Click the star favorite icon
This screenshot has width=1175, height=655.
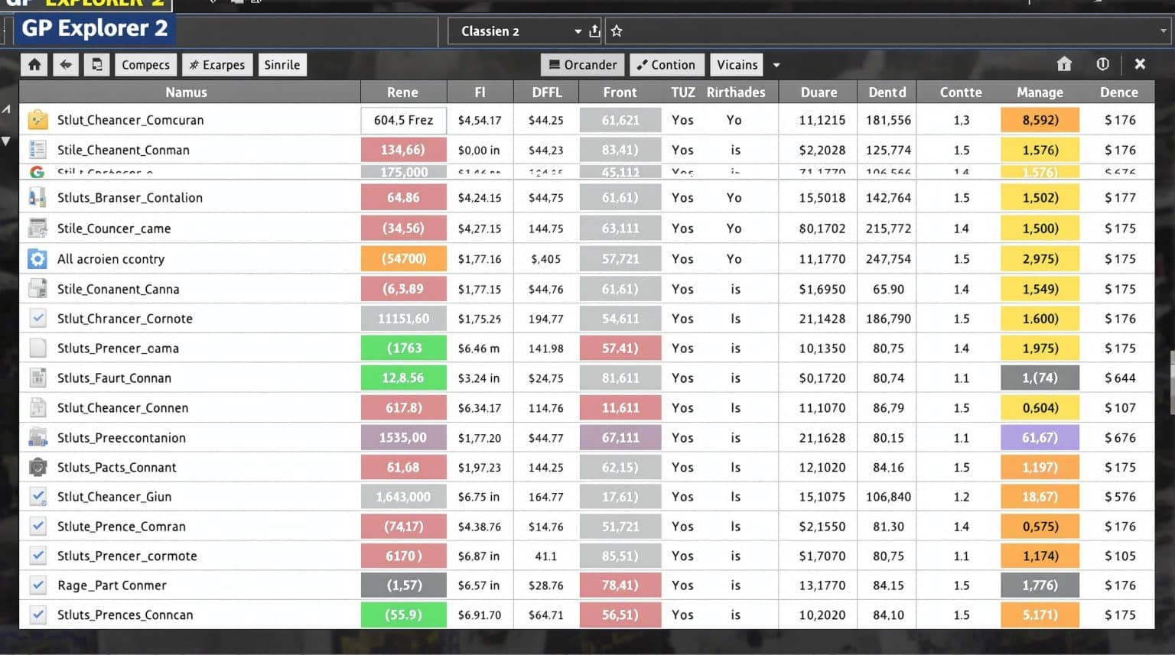coord(617,31)
